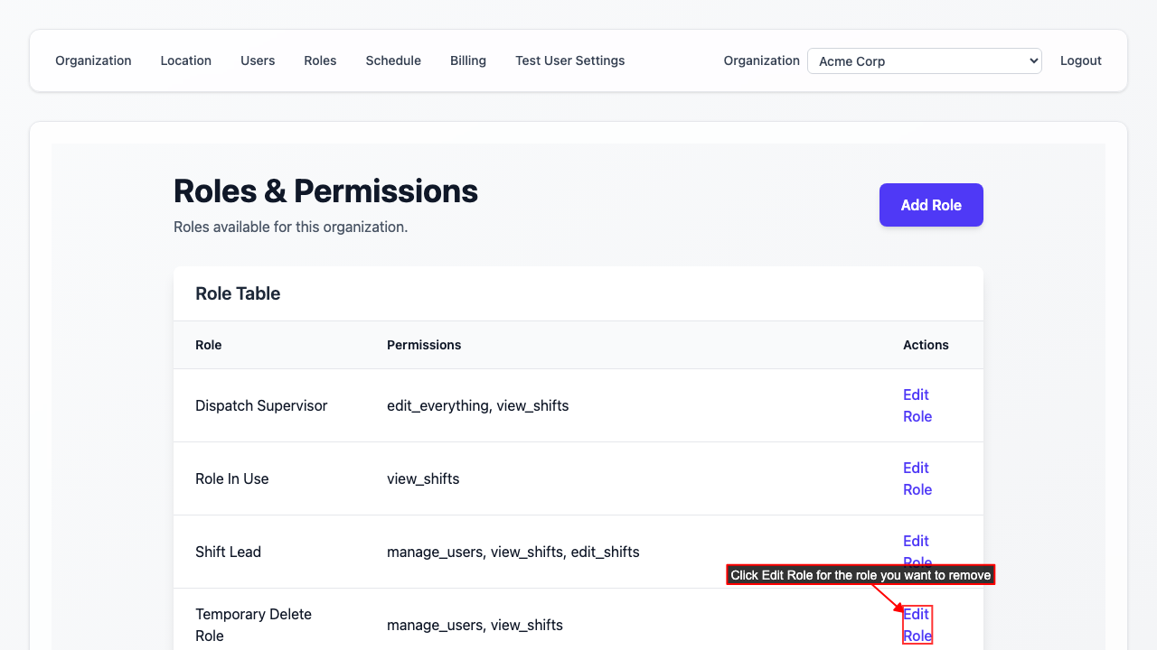Click the Shift Lead permissions text
Screen dimensions: 1157x650
pos(513,552)
